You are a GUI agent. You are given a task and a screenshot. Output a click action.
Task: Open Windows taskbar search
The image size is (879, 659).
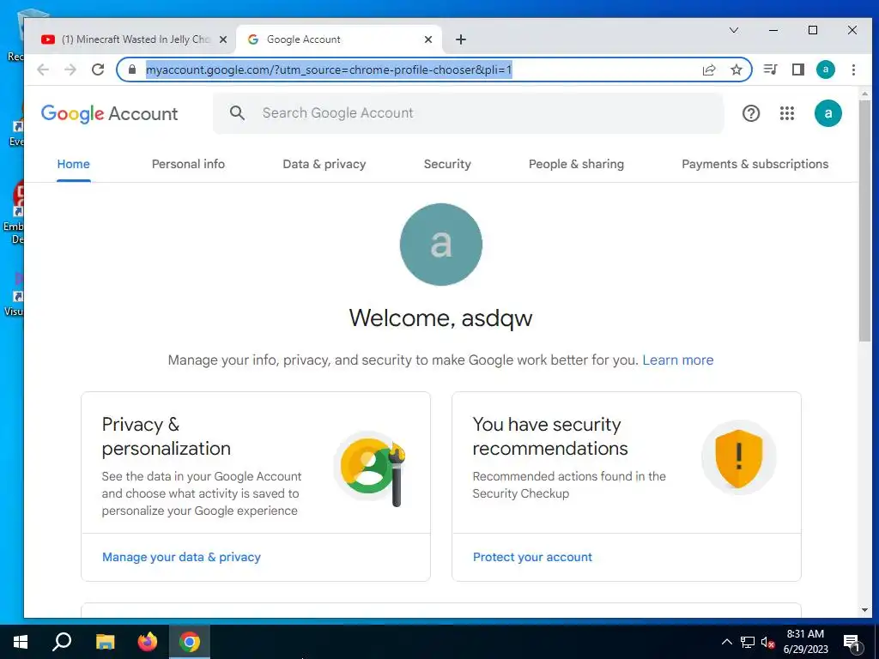[62, 642]
